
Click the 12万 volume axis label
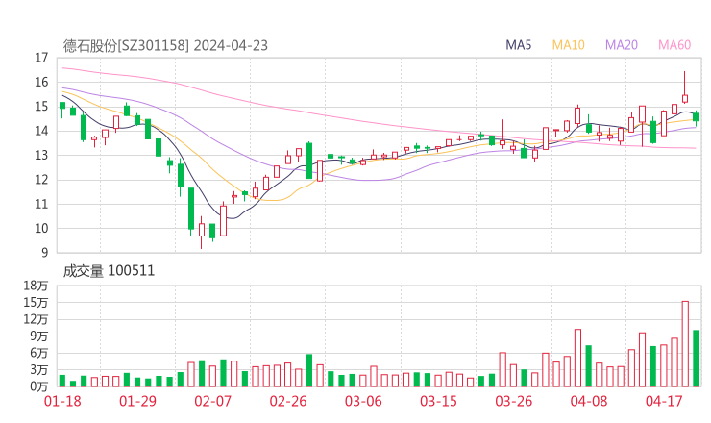click(36, 319)
